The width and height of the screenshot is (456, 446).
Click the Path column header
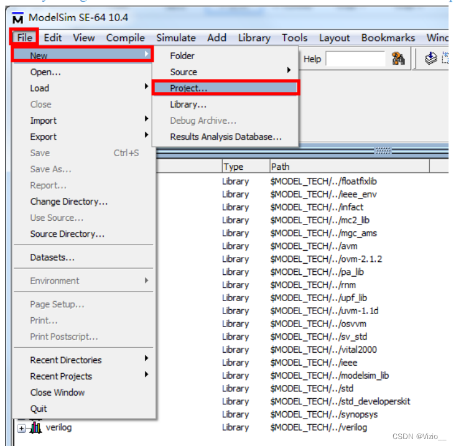(x=350, y=167)
